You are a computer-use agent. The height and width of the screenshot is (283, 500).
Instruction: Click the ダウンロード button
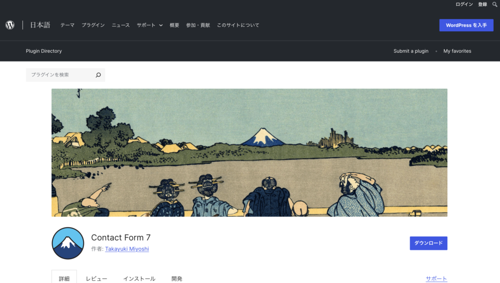pos(429,243)
